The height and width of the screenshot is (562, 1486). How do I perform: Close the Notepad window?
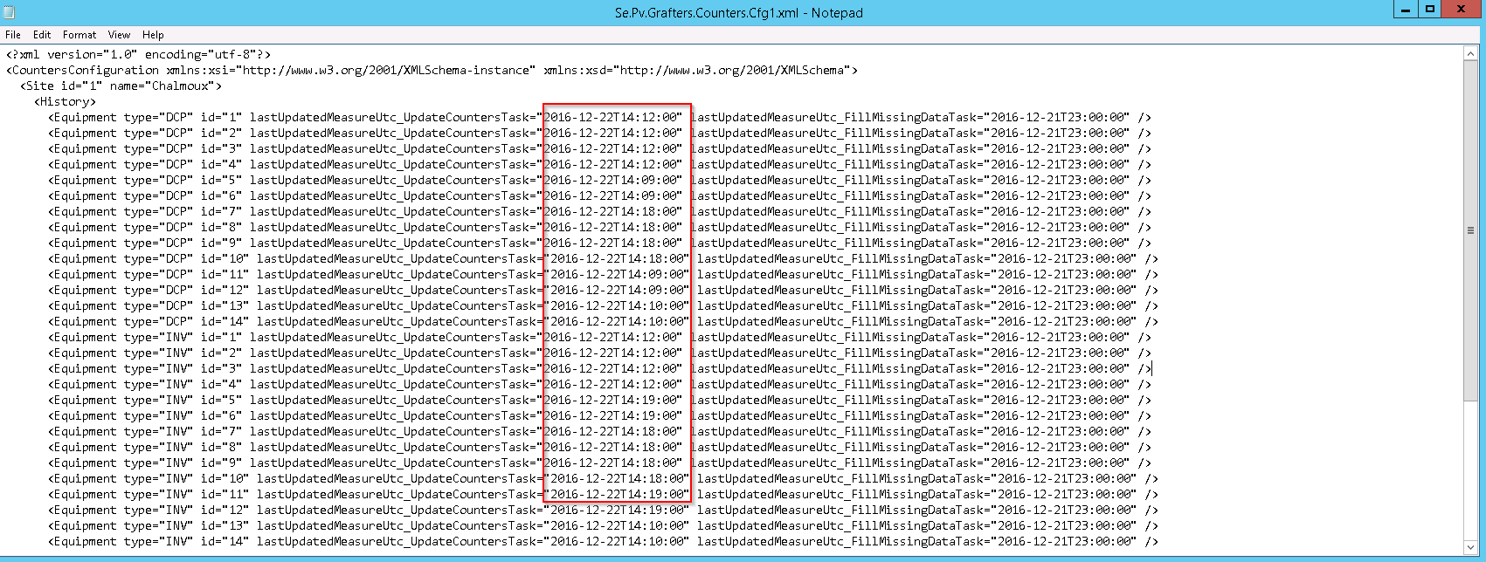coord(1461,10)
